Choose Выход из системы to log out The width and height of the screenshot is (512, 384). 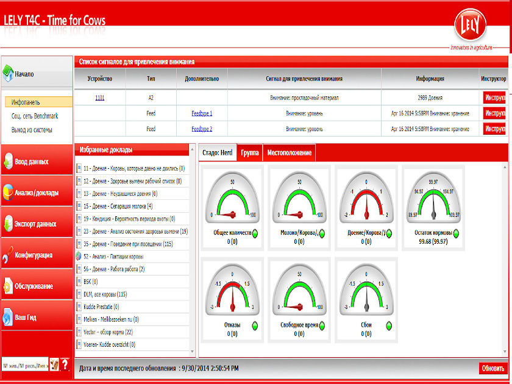pyautogui.click(x=32, y=130)
